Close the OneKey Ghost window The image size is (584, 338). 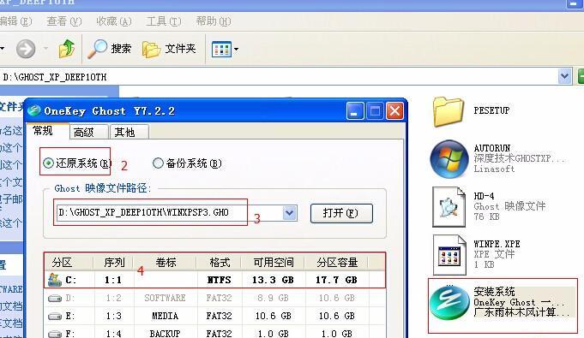394,111
